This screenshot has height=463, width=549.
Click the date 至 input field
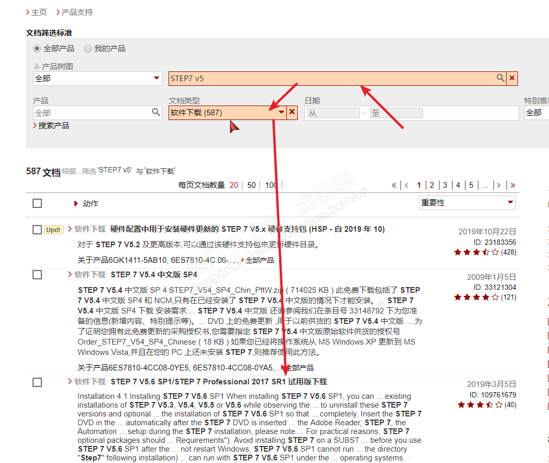click(396, 113)
